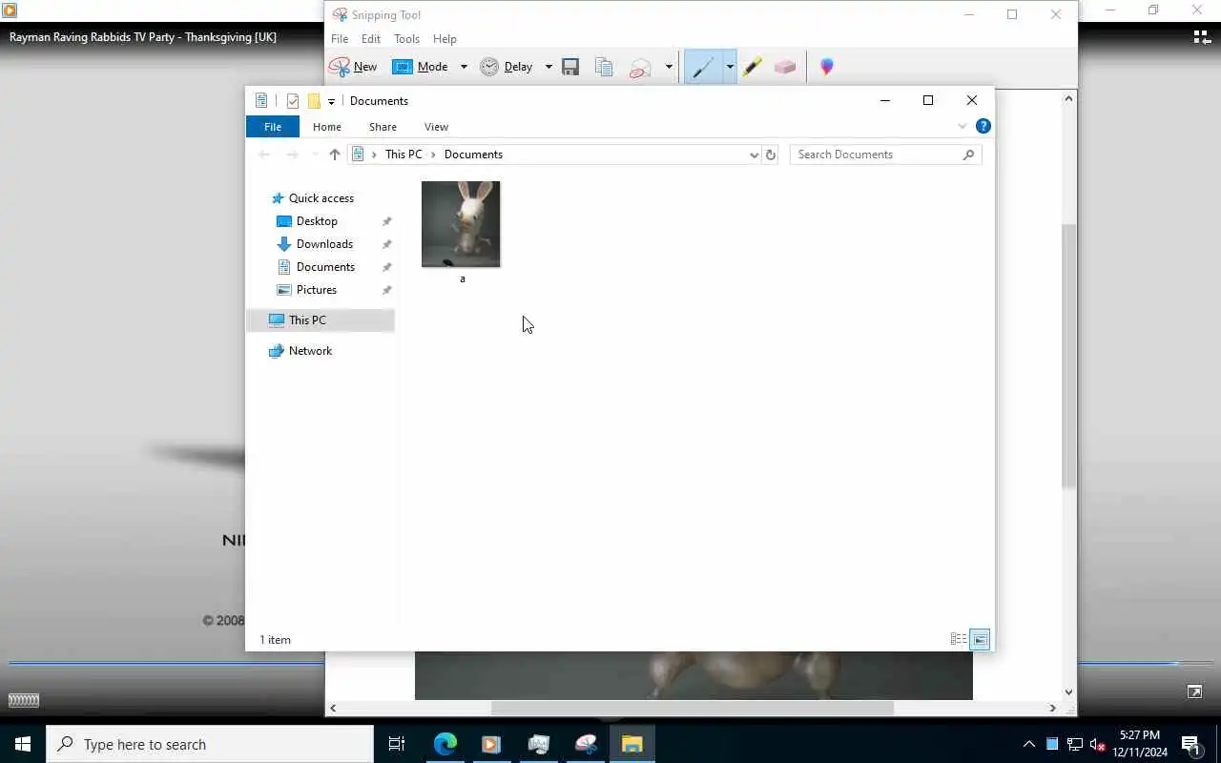Show hidden system tray icons

pyautogui.click(x=1029, y=745)
